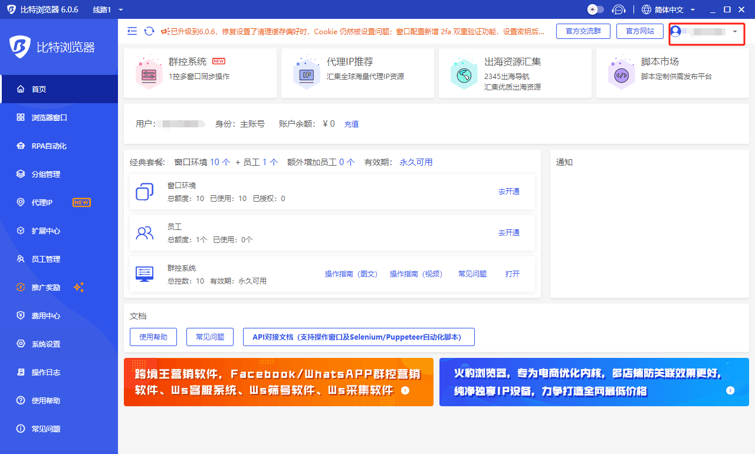This screenshot has height=454, width=755.
Task: Click the 常见问题 document button
Action: coord(210,337)
